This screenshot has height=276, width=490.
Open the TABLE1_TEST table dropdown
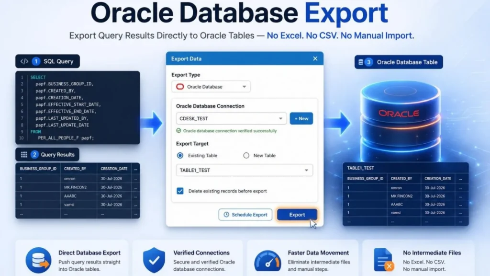tap(245, 170)
